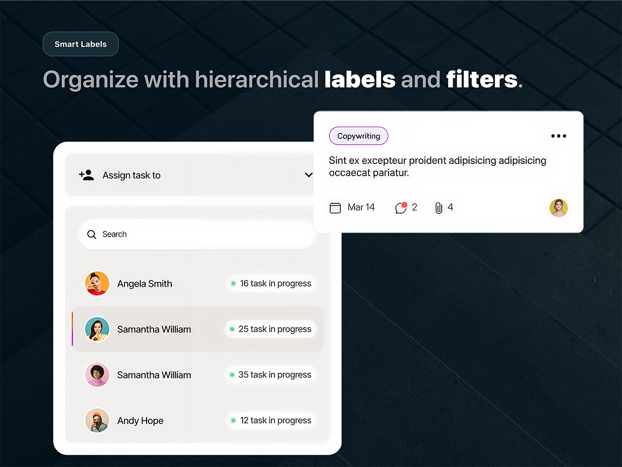The height and width of the screenshot is (467, 622).
Task: Click the green status dot beside 16 task in progress
Action: pos(233,283)
